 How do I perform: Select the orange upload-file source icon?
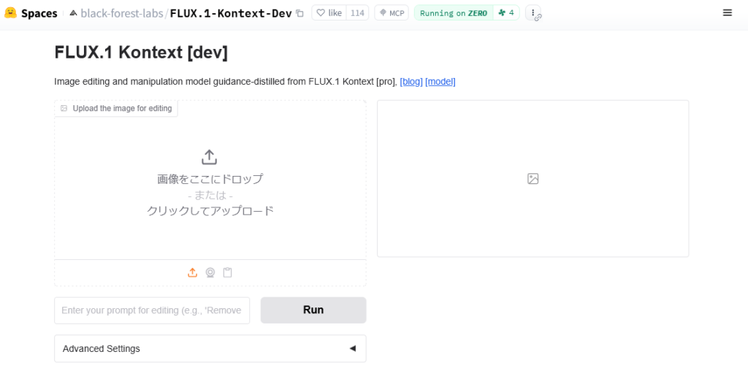(x=192, y=272)
